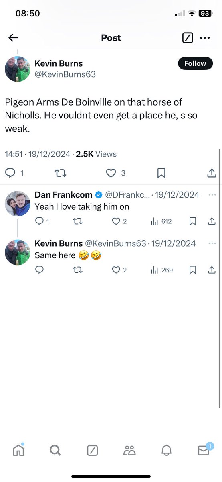Viewport: 222px width, 482px height.
Task: Like Dan Frankcom's reply
Action: (x=116, y=221)
